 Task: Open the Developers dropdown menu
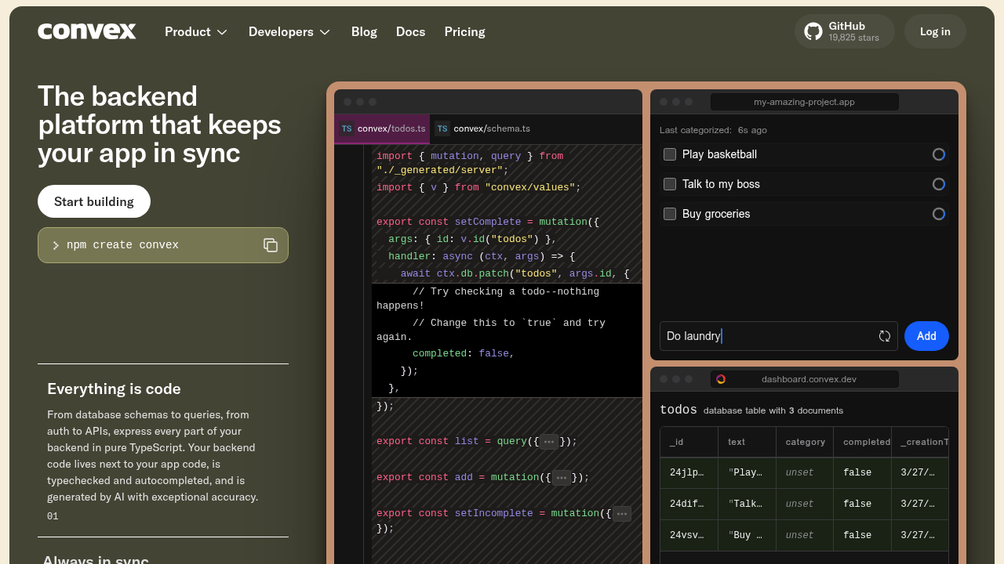coord(289,31)
